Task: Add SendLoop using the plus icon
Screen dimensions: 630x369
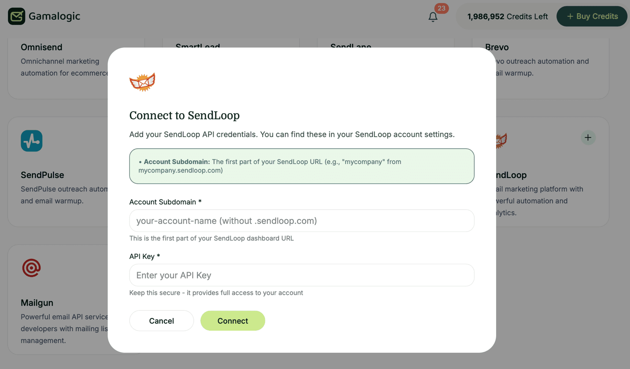Action: click(588, 137)
